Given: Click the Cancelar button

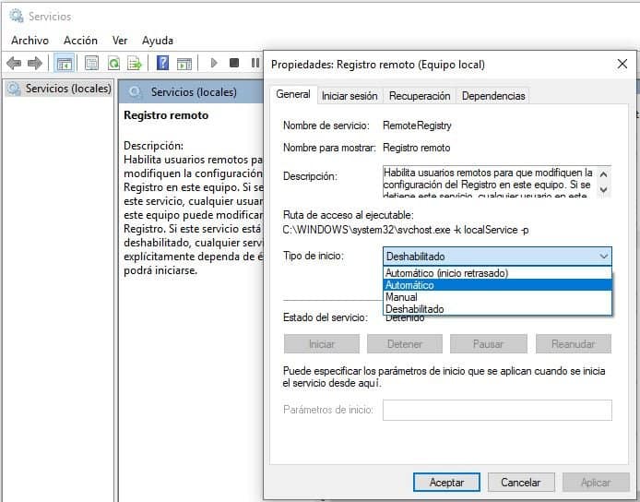Looking at the screenshot, I should [x=521, y=483].
